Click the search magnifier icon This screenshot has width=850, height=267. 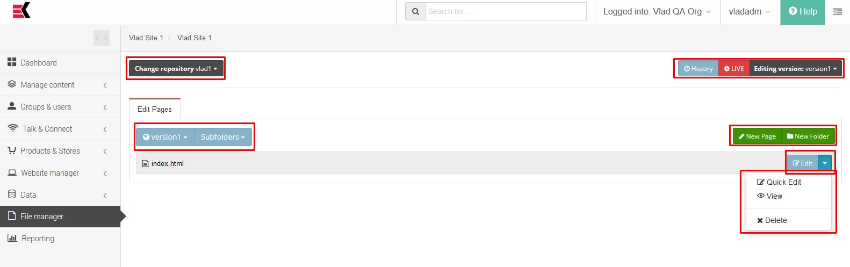415,11
